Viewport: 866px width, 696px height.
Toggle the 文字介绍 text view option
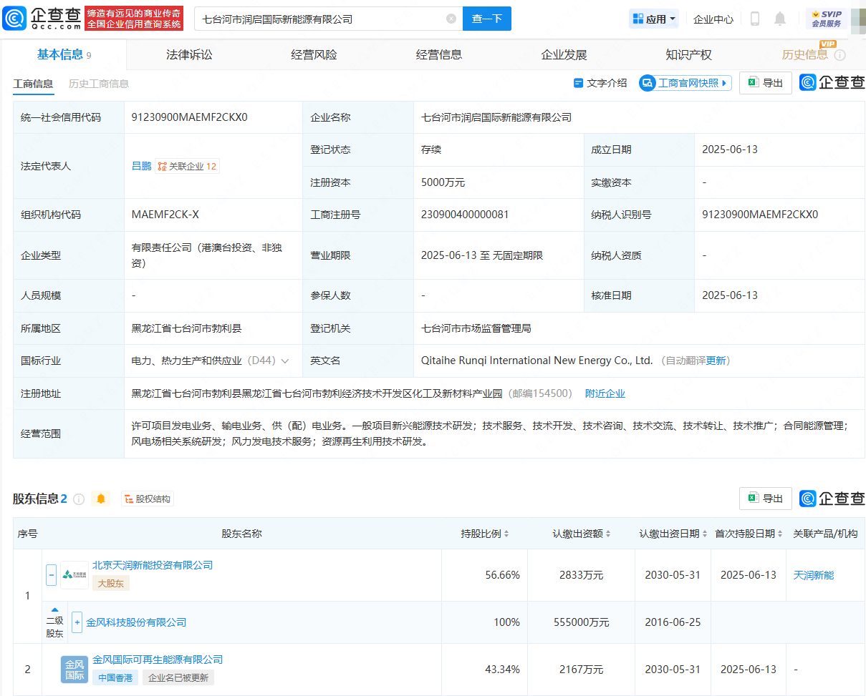tap(600, 83)
